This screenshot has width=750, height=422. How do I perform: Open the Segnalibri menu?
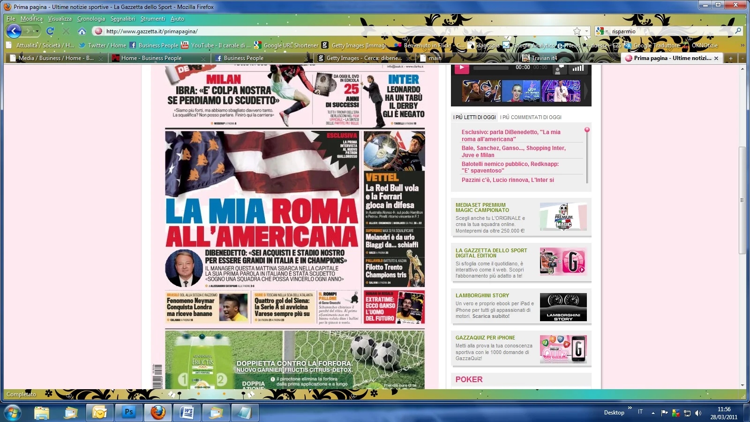click(x=122, y=19)
